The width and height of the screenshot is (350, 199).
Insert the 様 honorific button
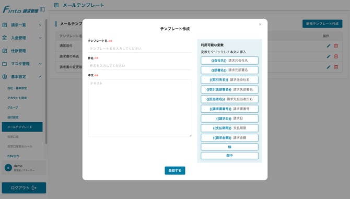coord(229,147)
